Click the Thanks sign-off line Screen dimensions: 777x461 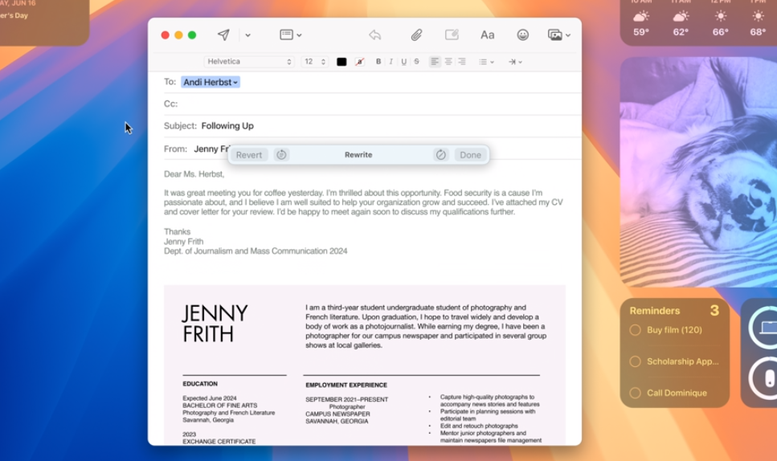(x=177, y=232)
